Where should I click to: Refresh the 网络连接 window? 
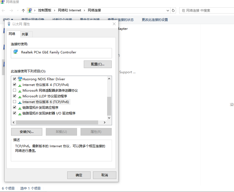click(173, 11)
